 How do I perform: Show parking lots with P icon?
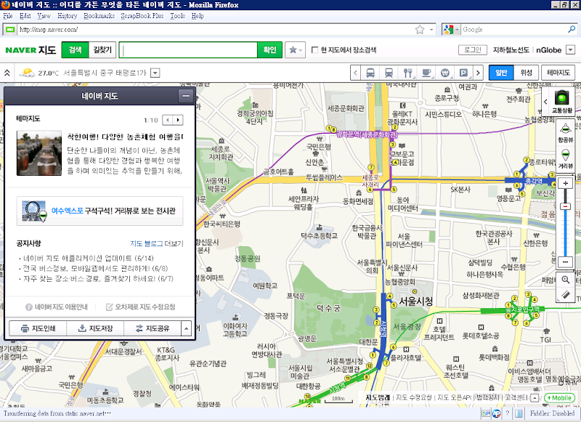pos(463,73)
